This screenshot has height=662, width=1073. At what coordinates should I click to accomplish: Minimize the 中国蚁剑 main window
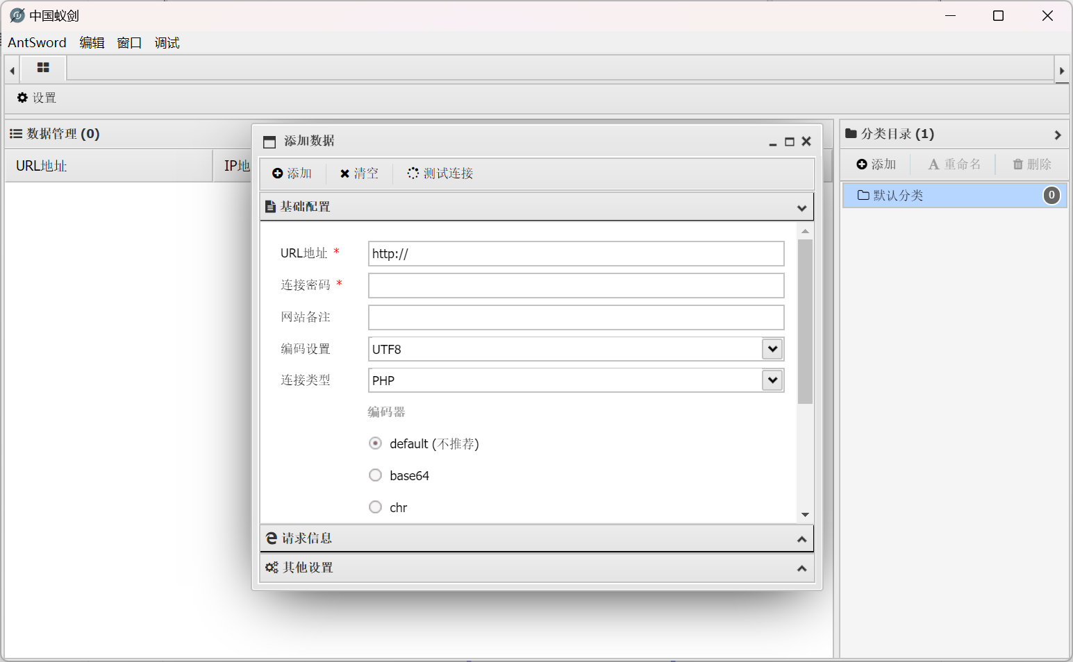pos(951,15)
